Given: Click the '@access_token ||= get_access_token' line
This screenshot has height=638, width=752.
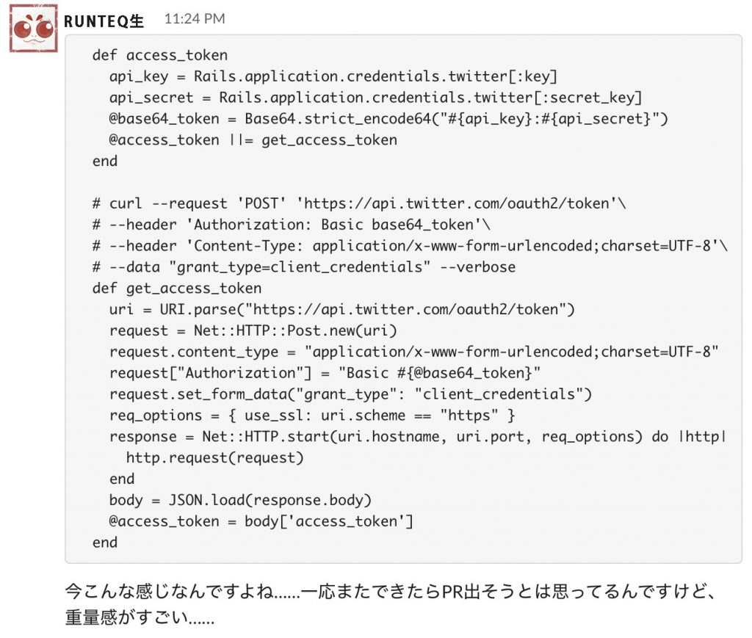Looking at the screenshot, I should [253, 140].
